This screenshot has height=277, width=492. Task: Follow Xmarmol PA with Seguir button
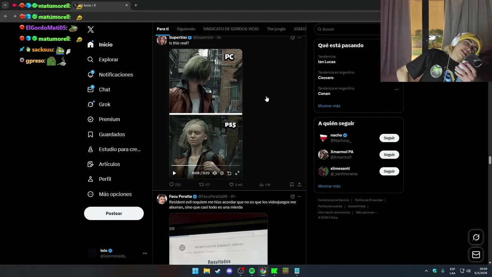(389, 155)
